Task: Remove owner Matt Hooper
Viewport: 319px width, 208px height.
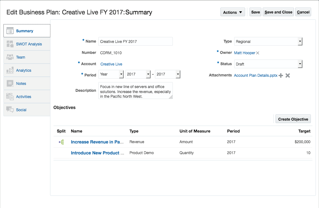Action: click(258, 53)
